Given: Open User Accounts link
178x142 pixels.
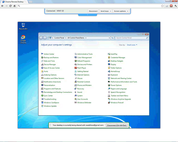Looking at the screenshot, I should pos(83,99).
